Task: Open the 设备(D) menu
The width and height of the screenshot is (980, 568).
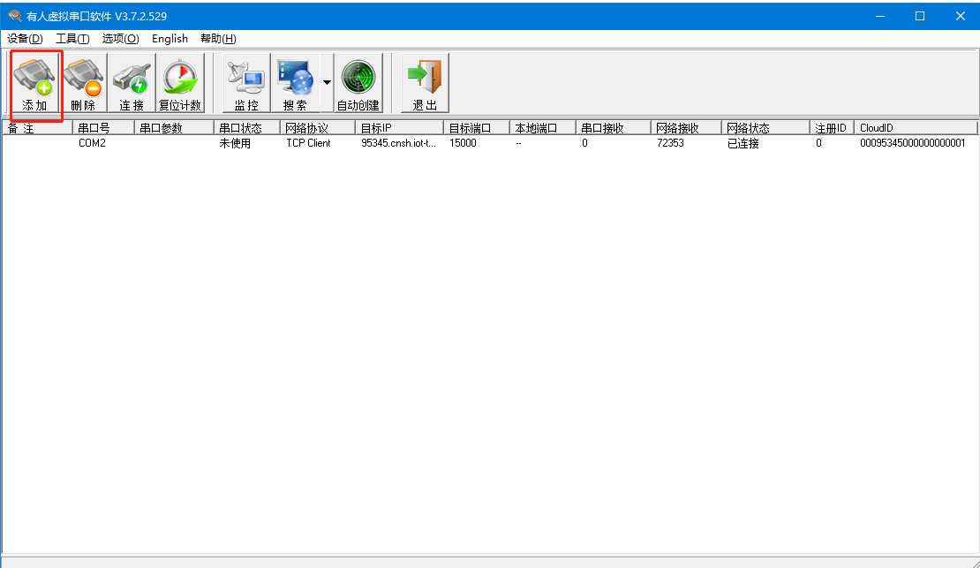Action: click(25, 38)
